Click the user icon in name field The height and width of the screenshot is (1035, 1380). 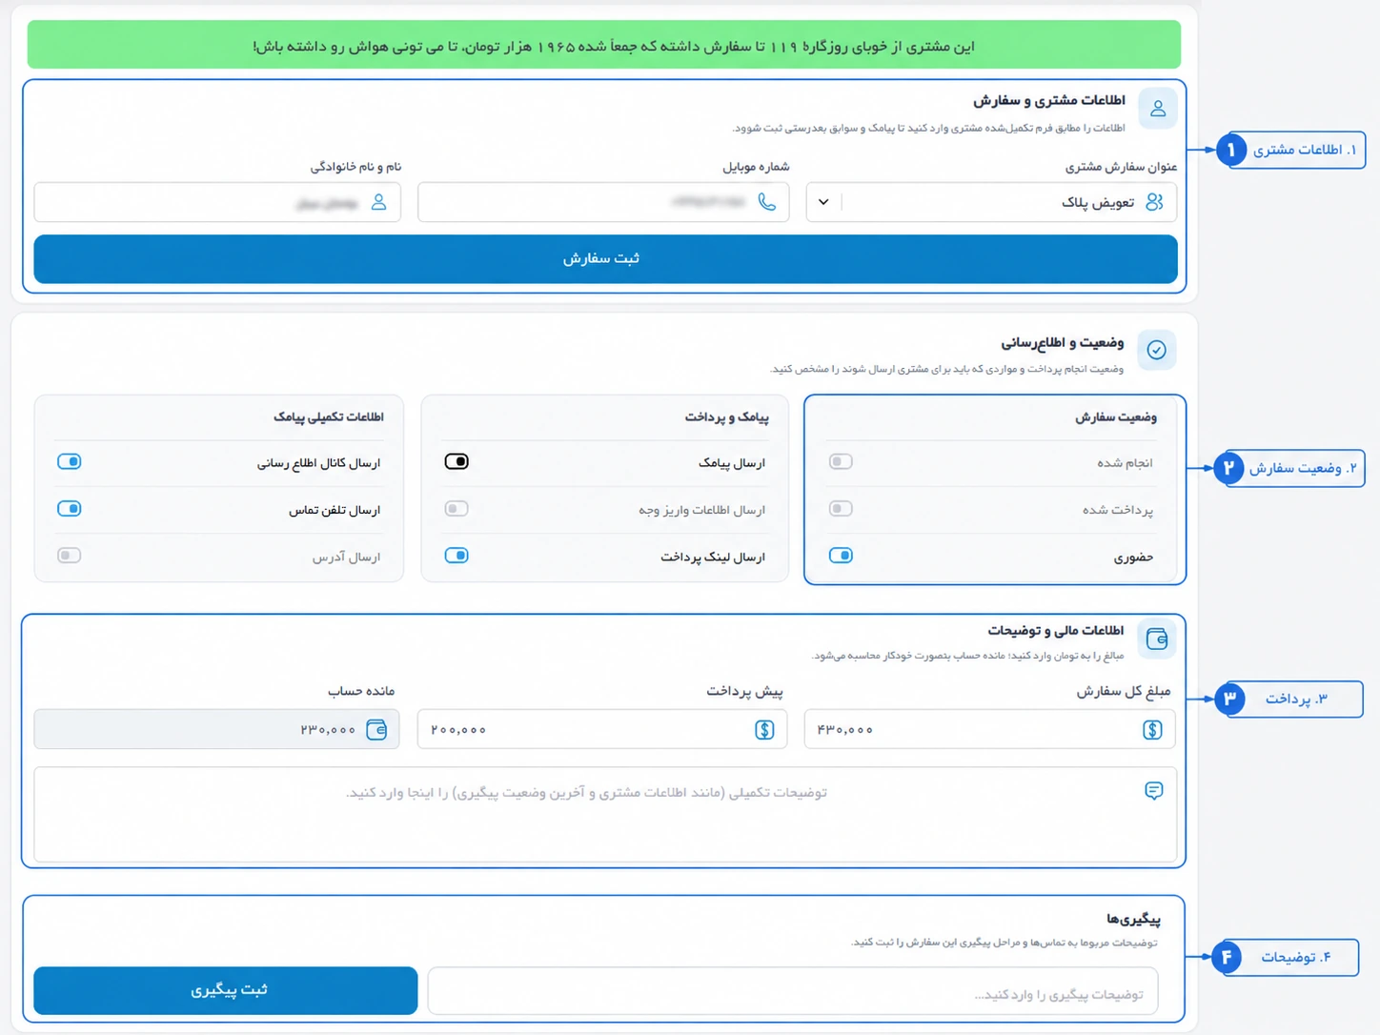378,202
